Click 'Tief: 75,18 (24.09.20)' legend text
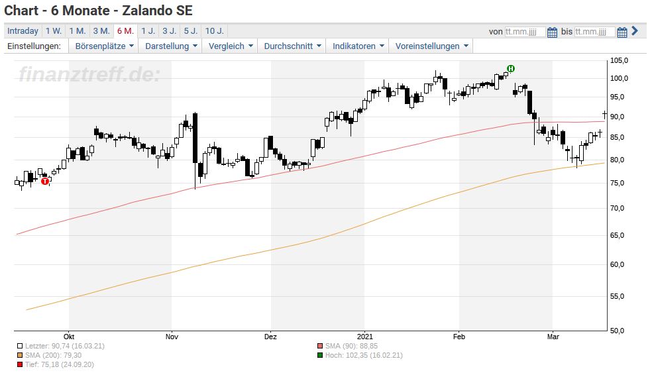This screenshot has width=652, height=373. [x=60, y=364]
